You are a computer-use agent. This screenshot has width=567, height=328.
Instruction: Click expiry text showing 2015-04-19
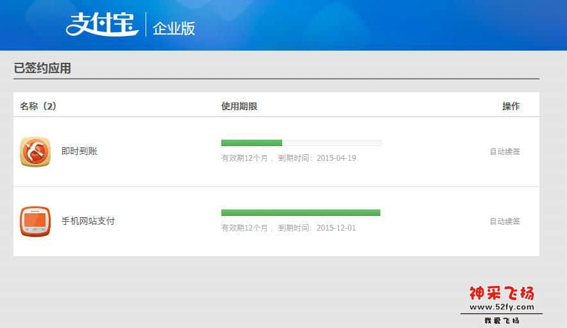(x=289, y=158)
